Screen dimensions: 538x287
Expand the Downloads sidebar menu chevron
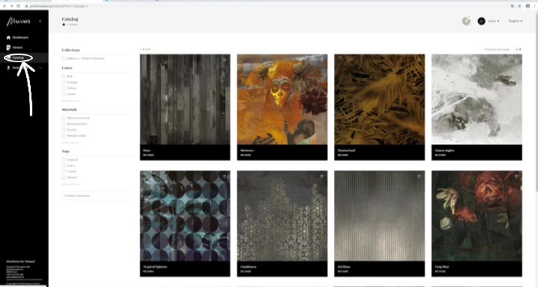41,68
